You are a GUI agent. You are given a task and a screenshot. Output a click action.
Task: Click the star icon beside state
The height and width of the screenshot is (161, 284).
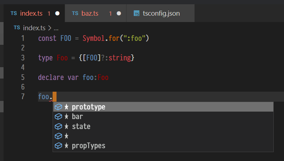pos(66,126)
